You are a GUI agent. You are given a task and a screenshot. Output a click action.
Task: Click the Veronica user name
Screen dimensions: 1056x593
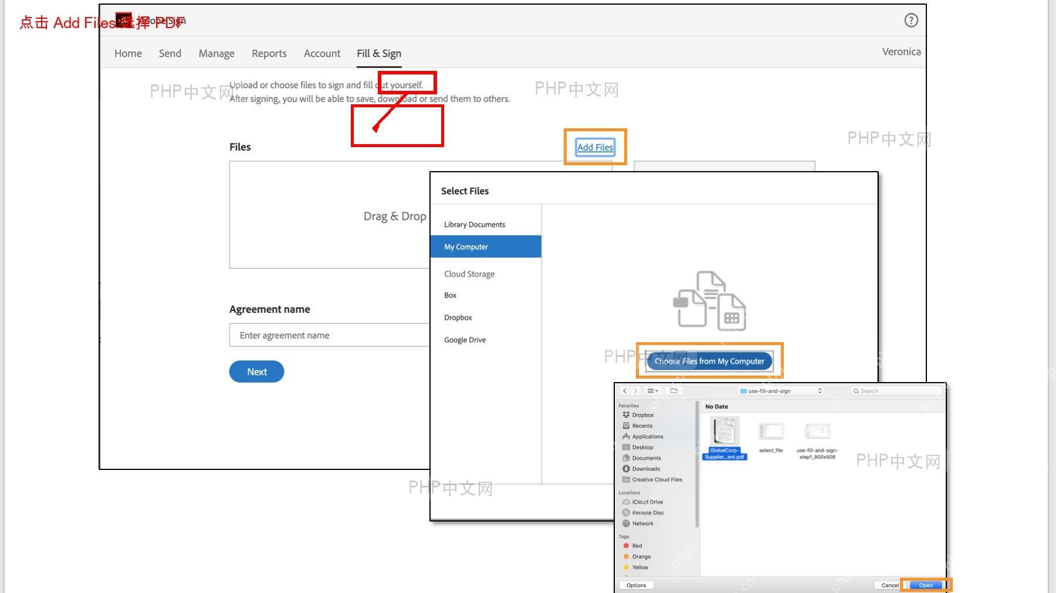901,52
